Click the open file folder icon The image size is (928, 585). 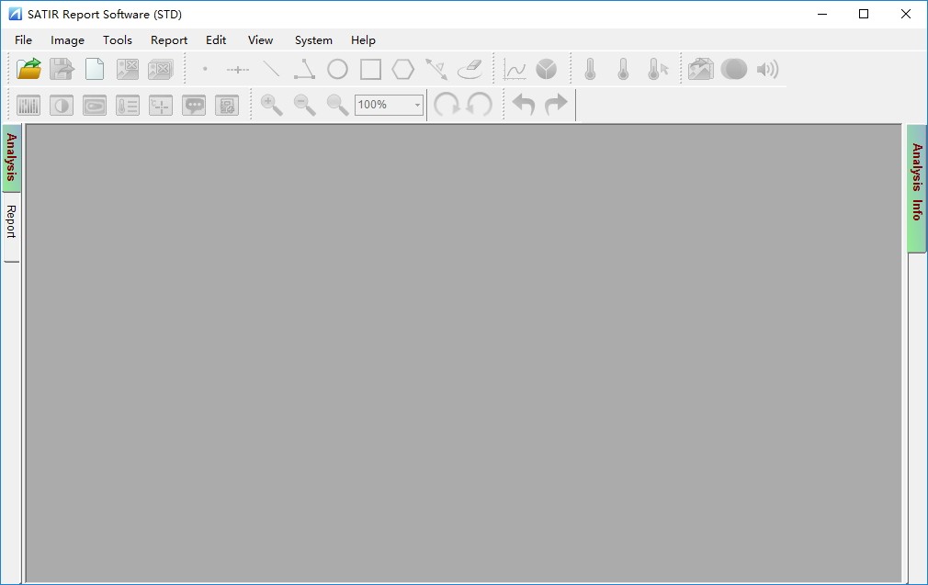click(29, 69)
